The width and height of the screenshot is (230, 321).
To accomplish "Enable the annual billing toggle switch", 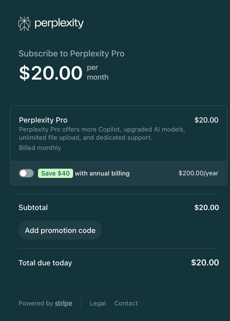I will pyautogui.click(x=26, y=173).
